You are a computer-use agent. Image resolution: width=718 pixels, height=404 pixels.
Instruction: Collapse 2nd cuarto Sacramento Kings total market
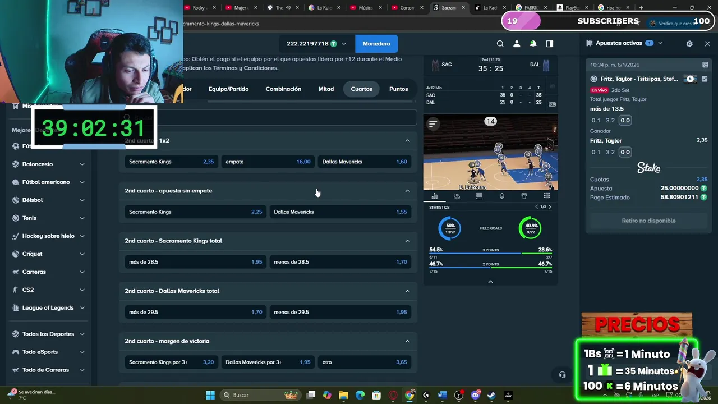pos(408,241)
